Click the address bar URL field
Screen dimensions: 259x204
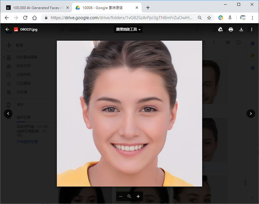(x=122, y=18)
